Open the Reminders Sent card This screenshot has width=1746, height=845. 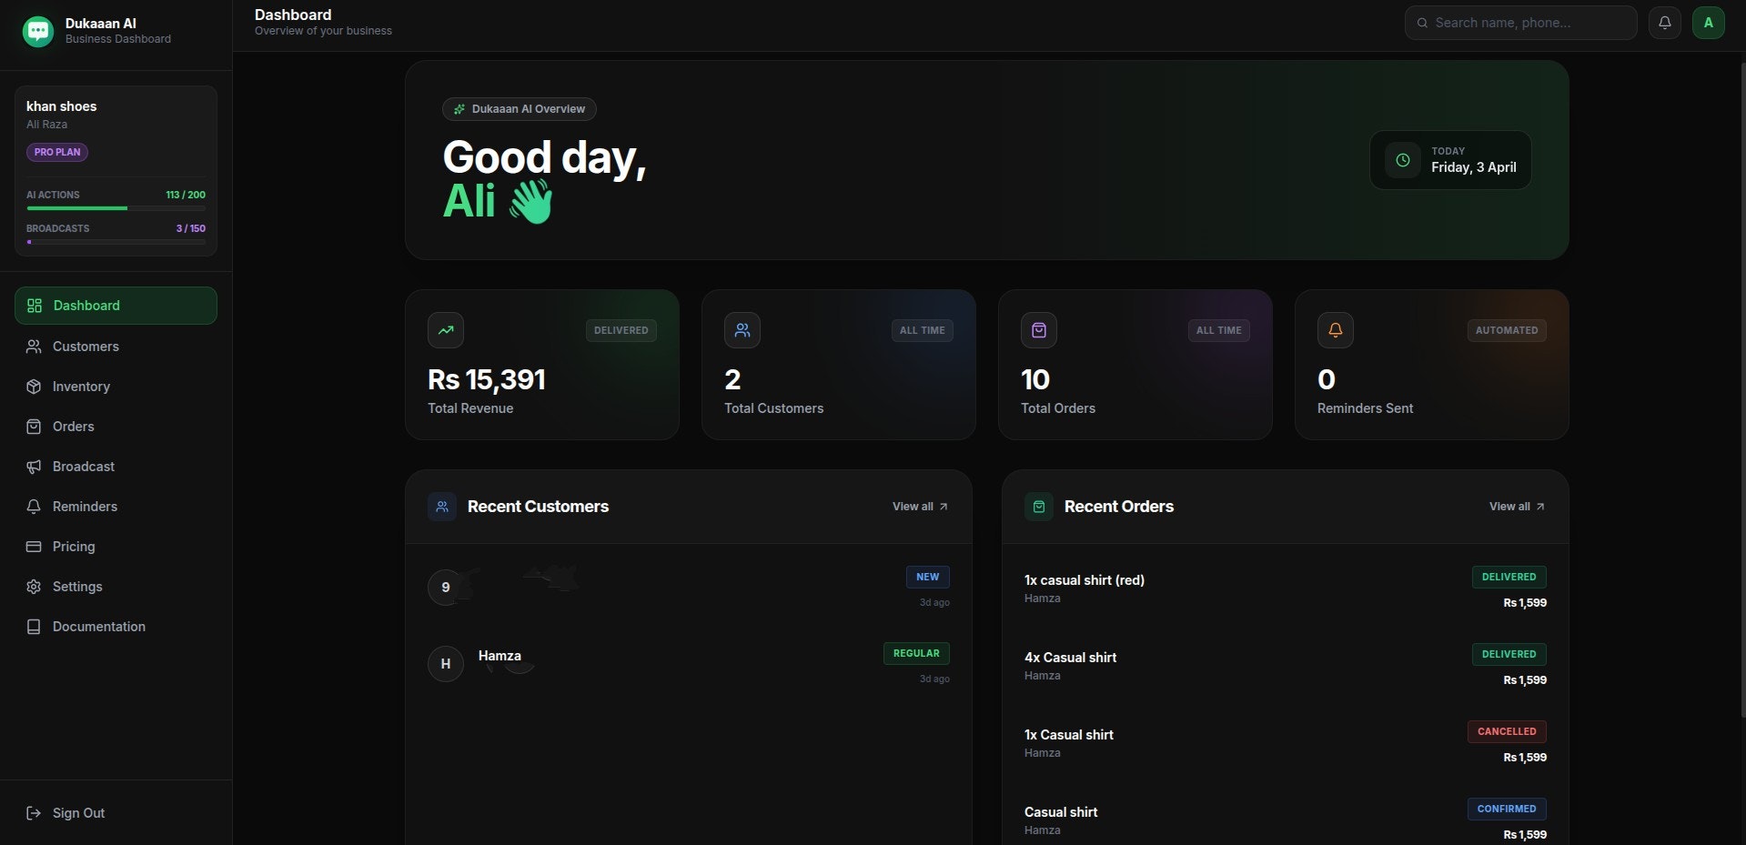click(x=1432, y=365)
